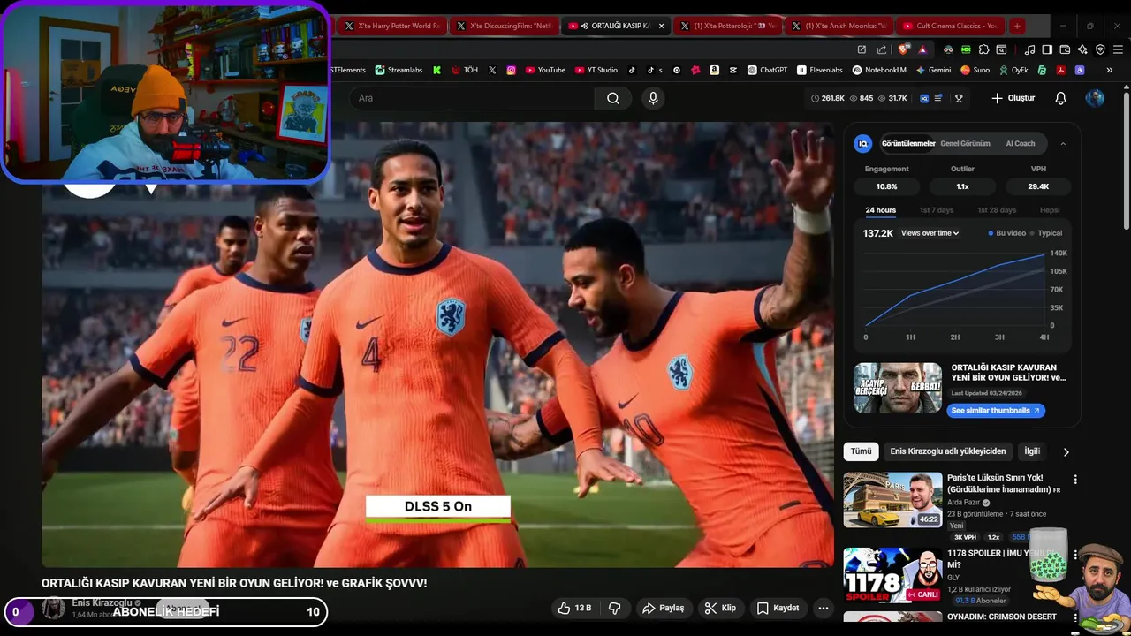Open the Brave Wallet icon
This screenshot has height=636, width=1131.
pyautogui.click(x=1065, y=49)
